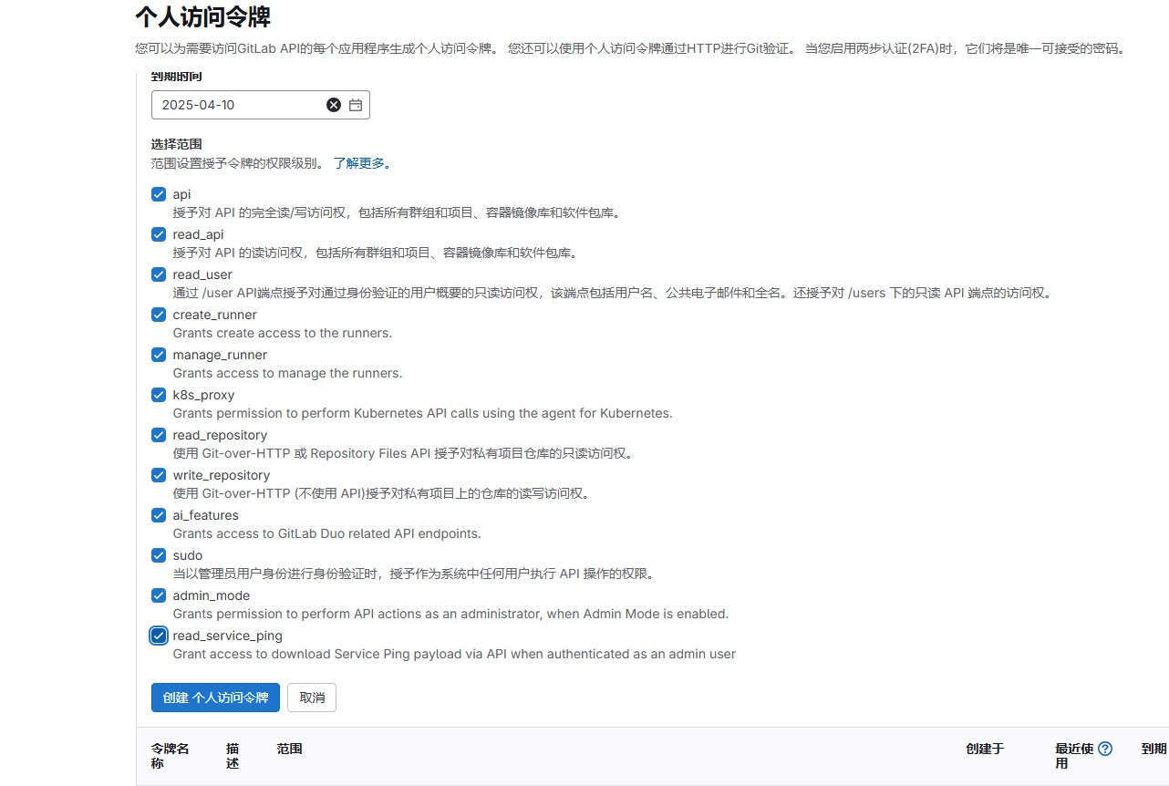Deselect the manage_runner scope
Image resolution: width=1169 pixels, height=786 pixels.
(x=159, y=355)
